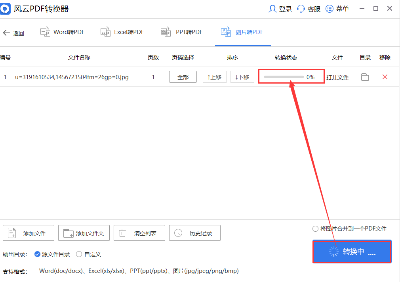Open the 菜单 menu
The image size is (400, 282).
point(337,8)
